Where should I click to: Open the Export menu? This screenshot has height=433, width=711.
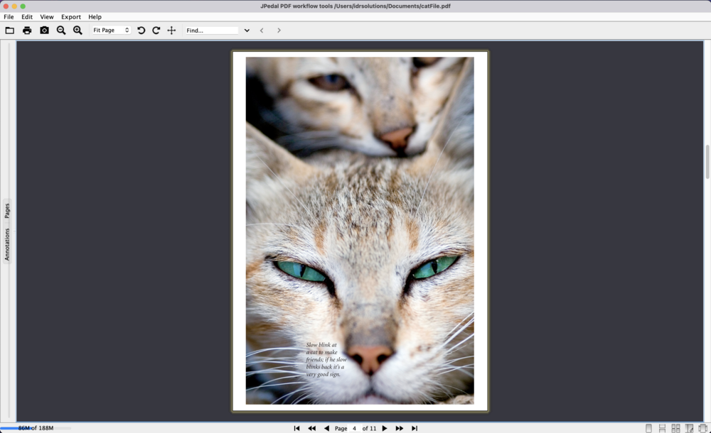point(70,16)
